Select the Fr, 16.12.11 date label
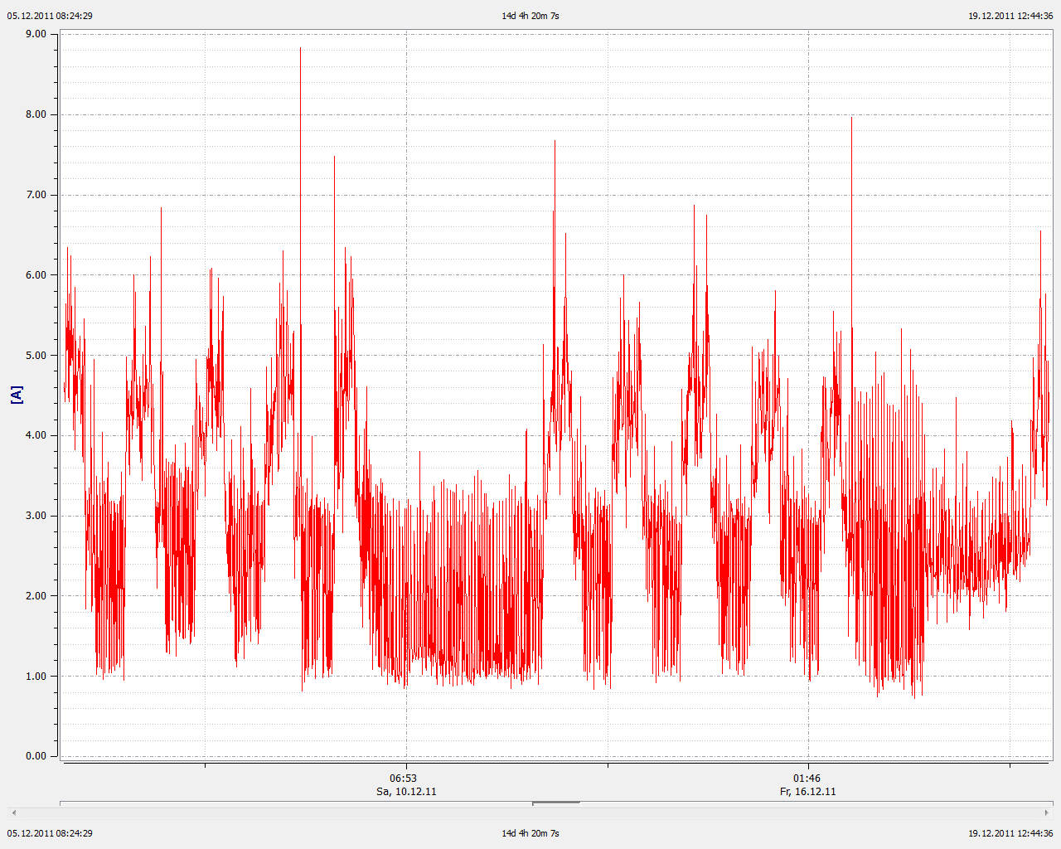1061x849 pixels. [x=808, y=792]
